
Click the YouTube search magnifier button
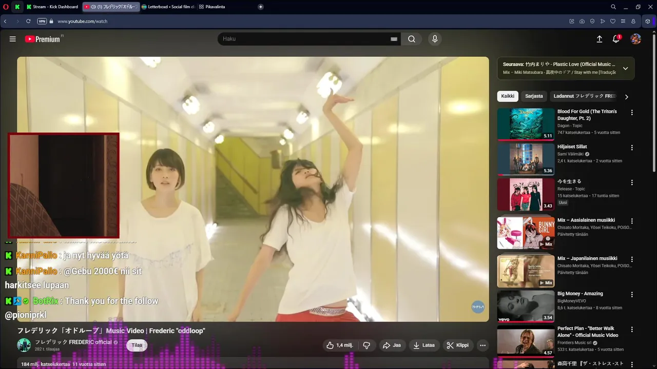tap(412, 39)
